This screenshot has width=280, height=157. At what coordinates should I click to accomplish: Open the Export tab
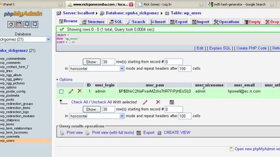click(x=179, y=22)
